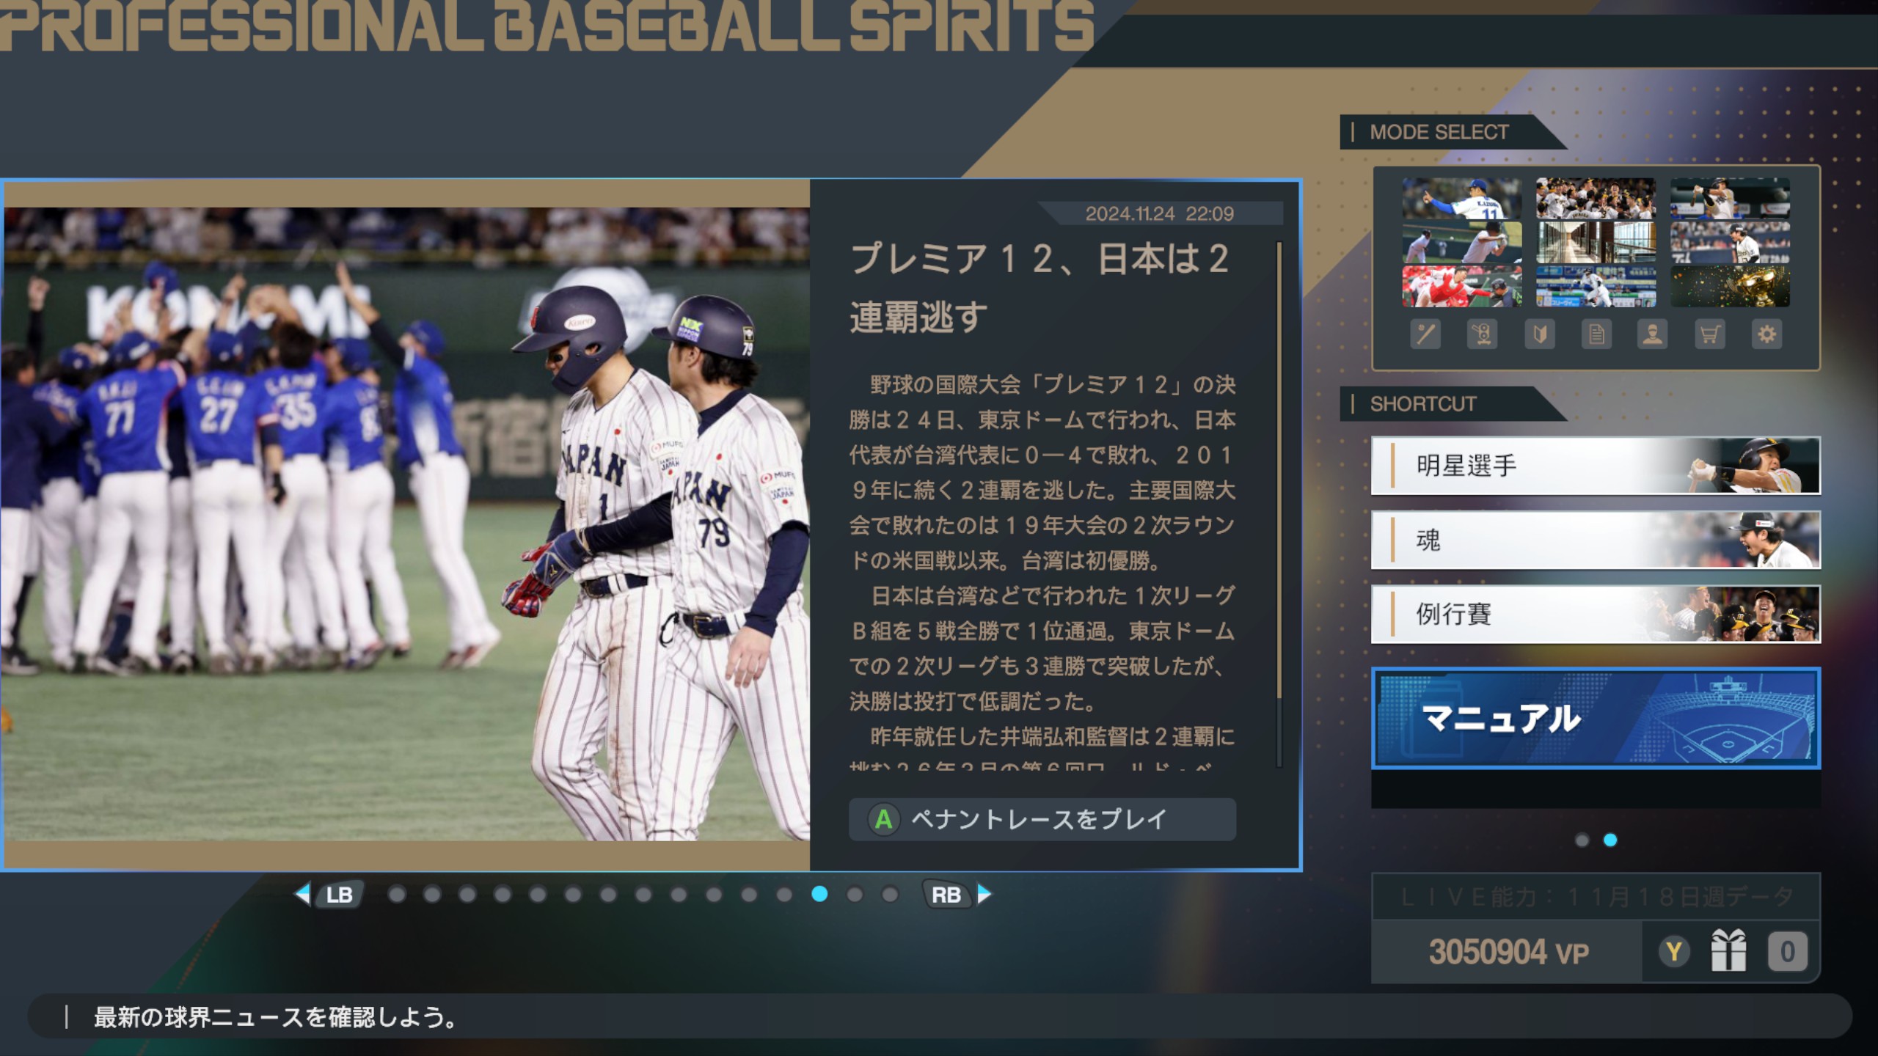Select the beginner mark icon
The height and width of the screenshot is (1056, 1878).
pyautogui.click(x=1539, y=335)
